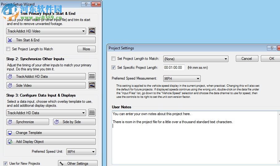This screenshot has height=166, width=280.
Task: Click Add Display Object
Action: [51, 142]
